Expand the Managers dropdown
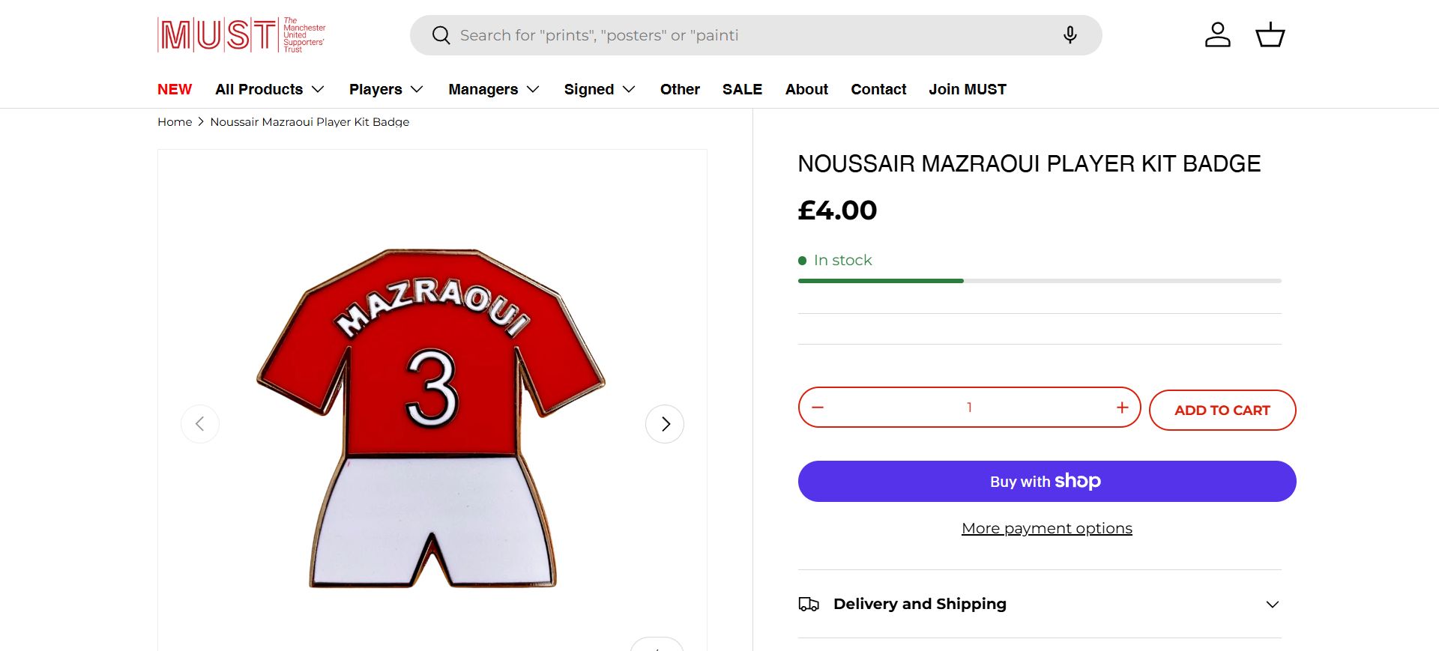This screenshot has height=651, width=1439. point(493,89)
